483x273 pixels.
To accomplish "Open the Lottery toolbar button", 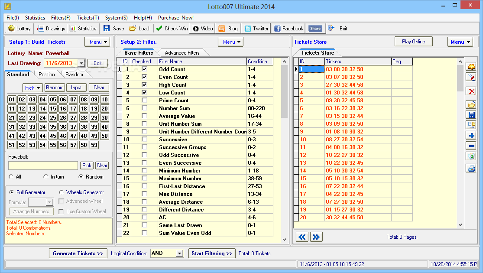I will [x=19, y=28].
